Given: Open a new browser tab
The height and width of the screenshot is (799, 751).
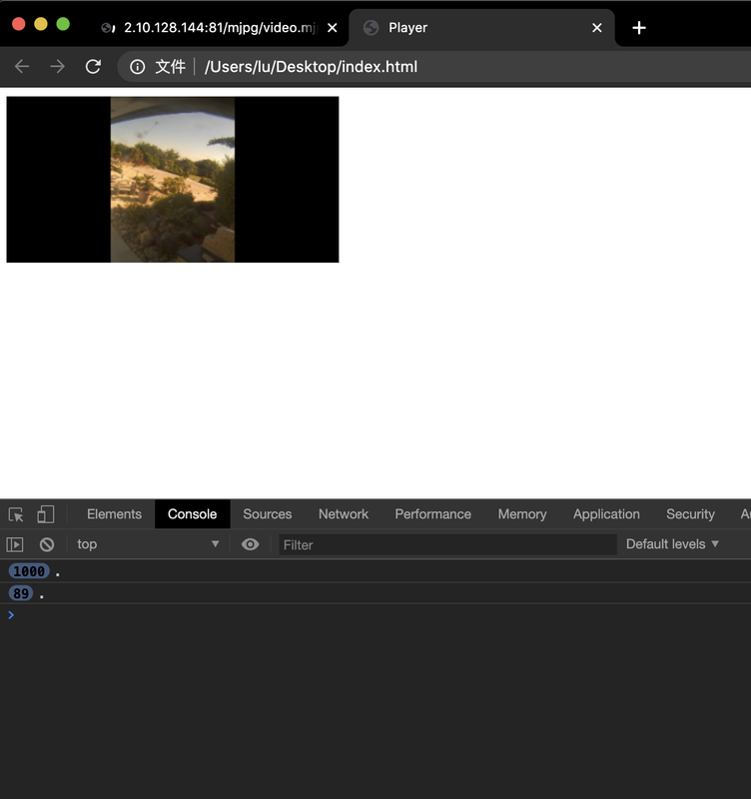Looking at the screenshot, I should [x=639, y=28].
